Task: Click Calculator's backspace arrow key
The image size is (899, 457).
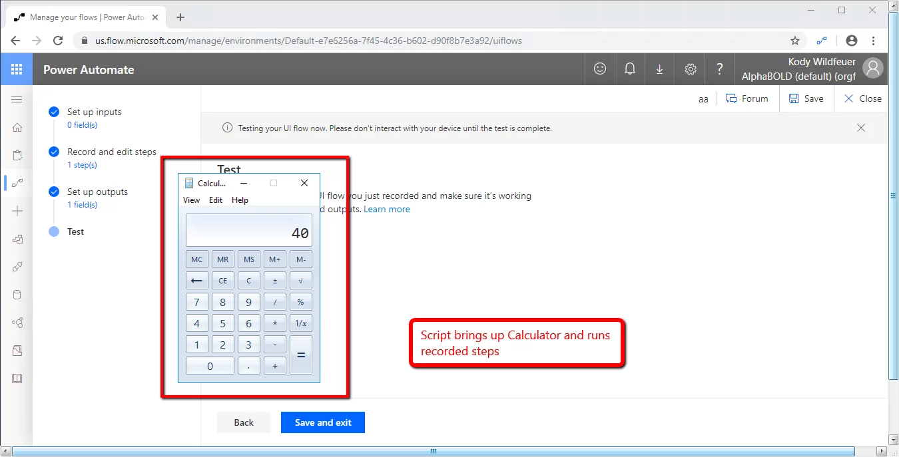Action: pos(197,281)
